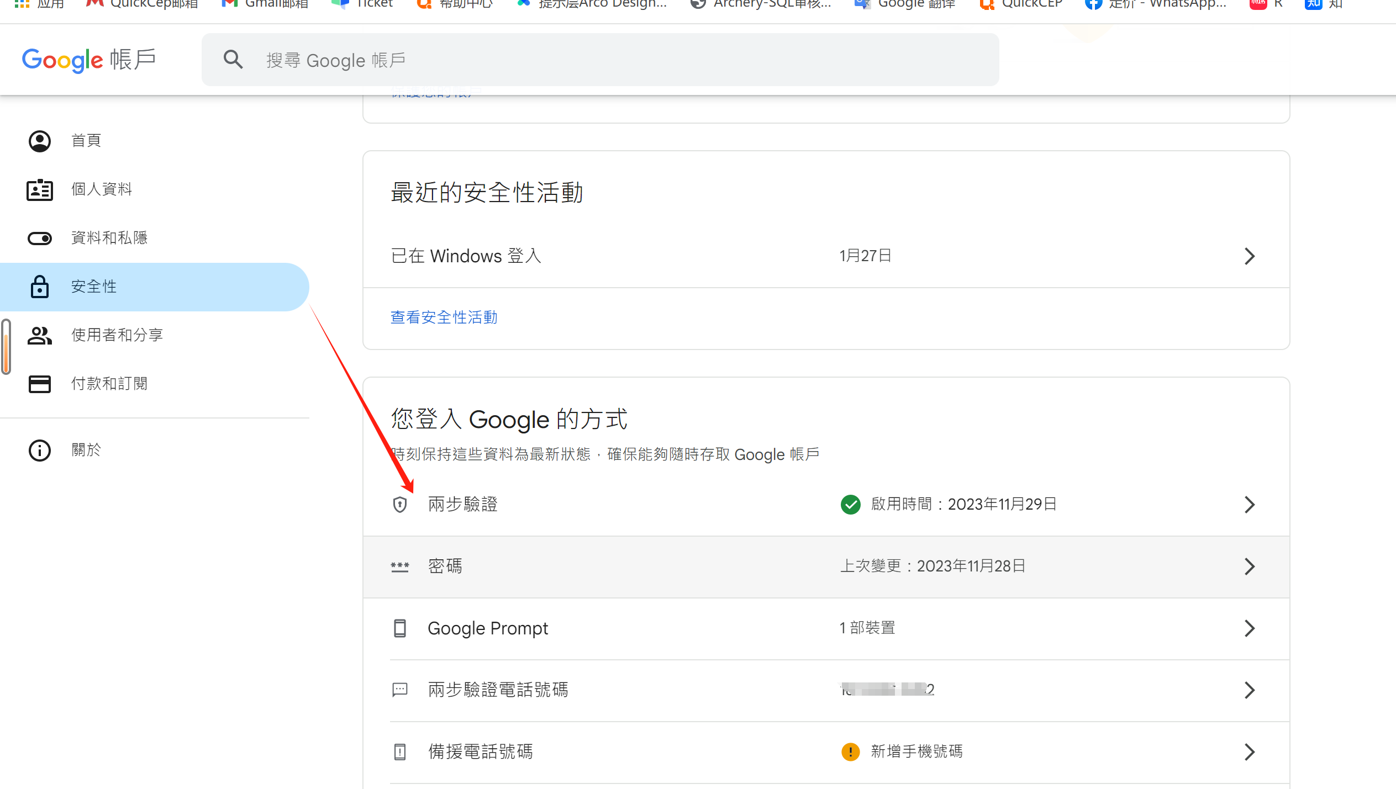This screenshot has height=789, width=1396.
Task: Click the sidebar scrollbar handle
Action: [x=7, y=347]
